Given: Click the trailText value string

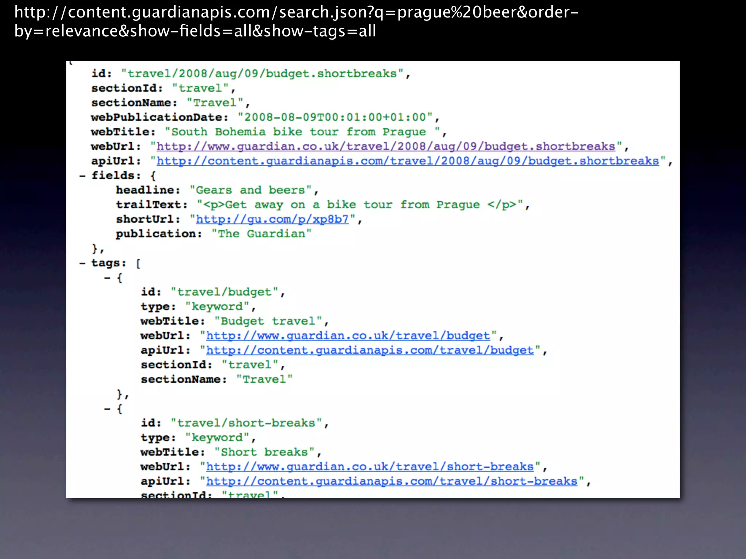Looking at the screenshot, I should pos(360,205).
